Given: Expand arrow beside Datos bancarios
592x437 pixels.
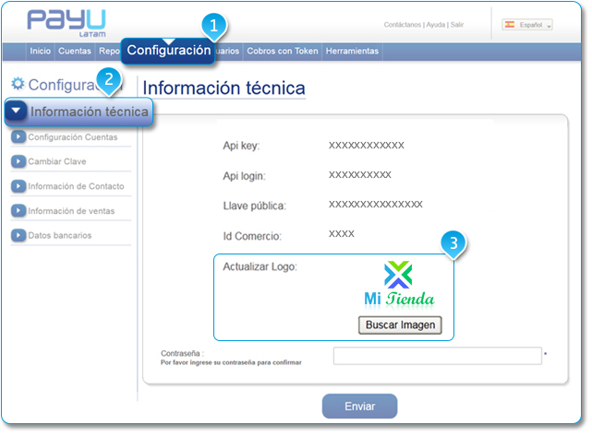Looking at the screenshot, I should click(x=18, y=235).
